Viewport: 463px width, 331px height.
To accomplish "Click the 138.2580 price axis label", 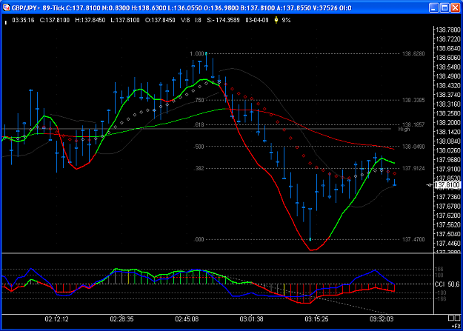I will click(x=448, y=113).
